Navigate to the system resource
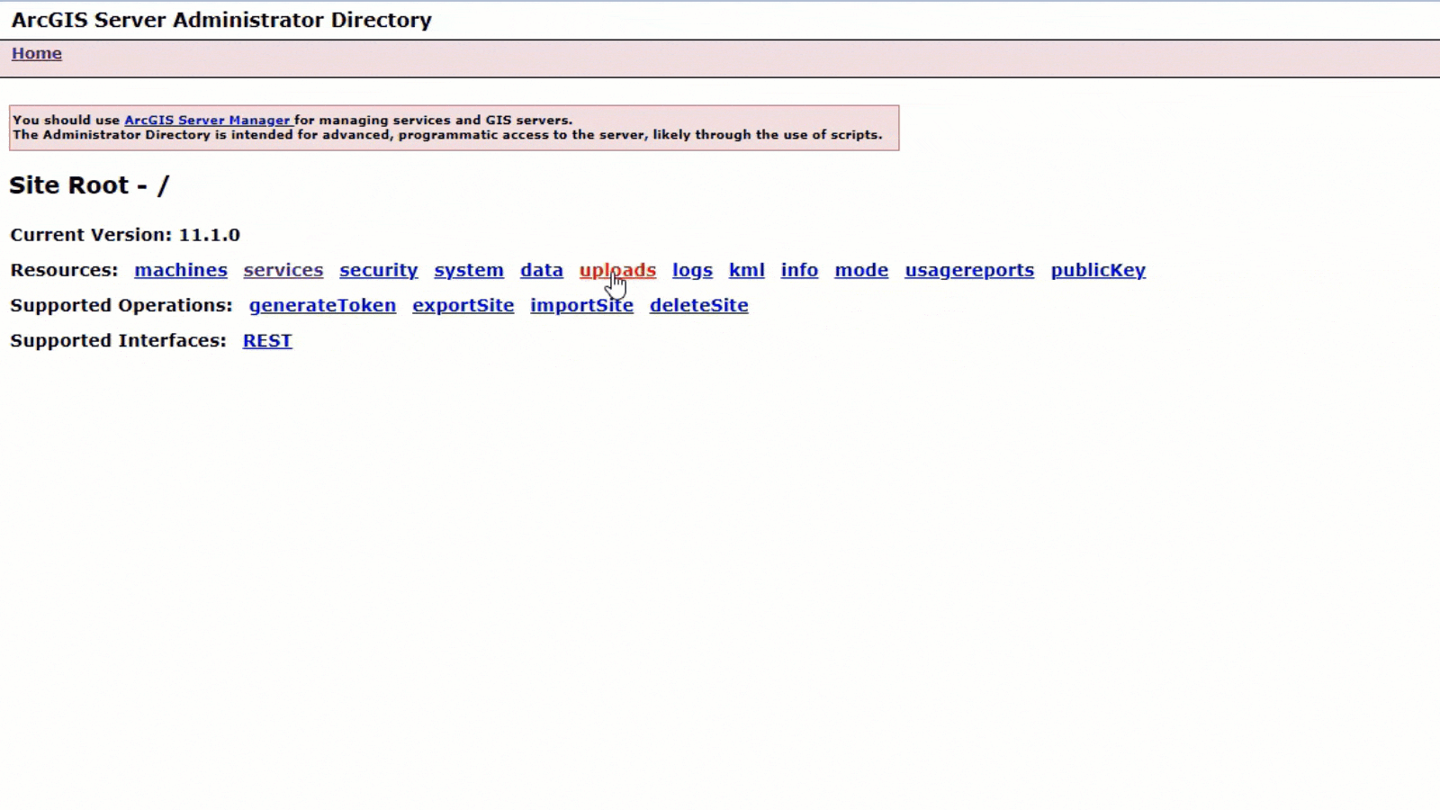The width and height of the screenshot is (1440, 810). pyautogui.click(x=469, y=270)
